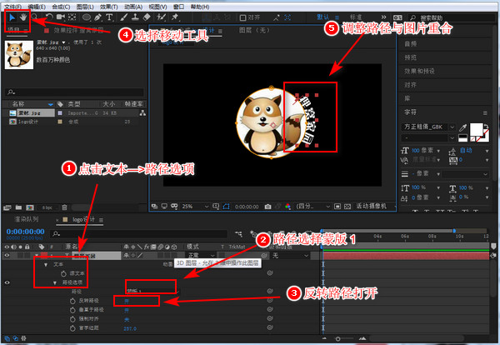Viewport: 500px width, 345px height.
Task: Click interpret footage icon in Project panel
Action: [7, 207]
